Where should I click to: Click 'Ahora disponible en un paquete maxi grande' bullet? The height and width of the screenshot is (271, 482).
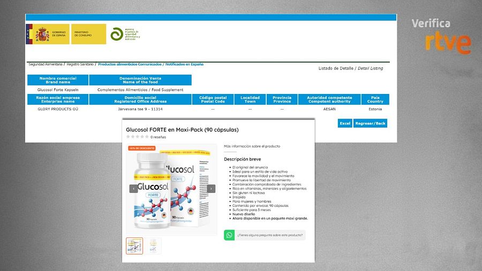tap(270, 219)
